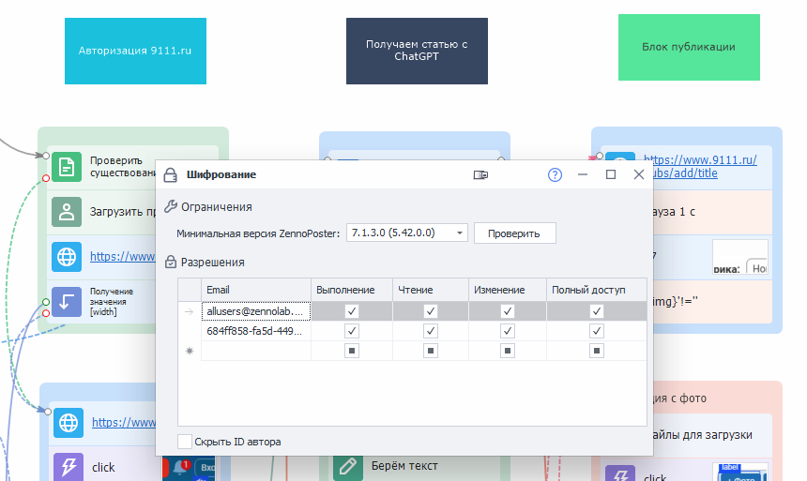
Task: Enable the Скрыть ID автора checkbox
Action: 185,442
